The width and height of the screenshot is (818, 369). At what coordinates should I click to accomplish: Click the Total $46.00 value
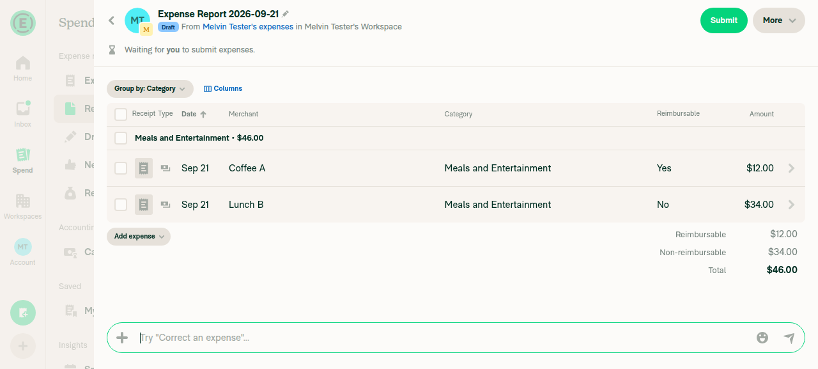782,270
